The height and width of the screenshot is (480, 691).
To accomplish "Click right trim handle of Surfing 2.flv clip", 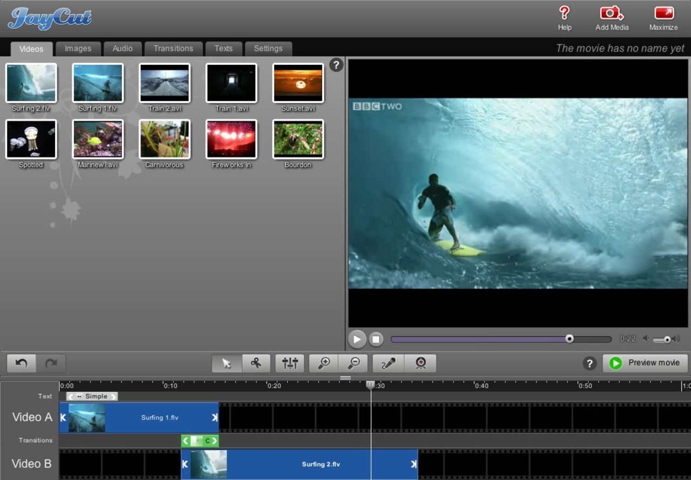I will (414, 464).
